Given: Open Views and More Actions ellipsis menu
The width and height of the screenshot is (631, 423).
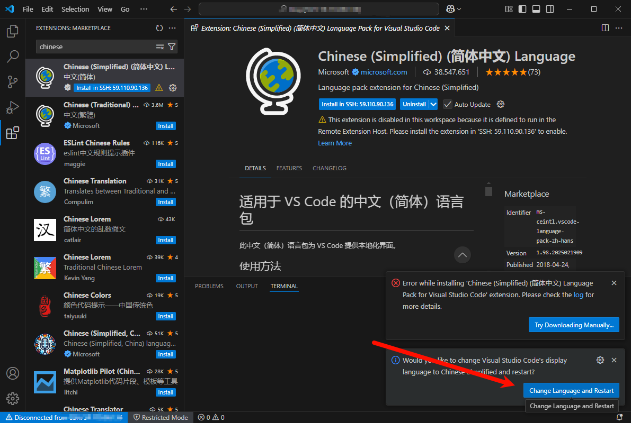Looking at the screenshot, I should (172, 28).
